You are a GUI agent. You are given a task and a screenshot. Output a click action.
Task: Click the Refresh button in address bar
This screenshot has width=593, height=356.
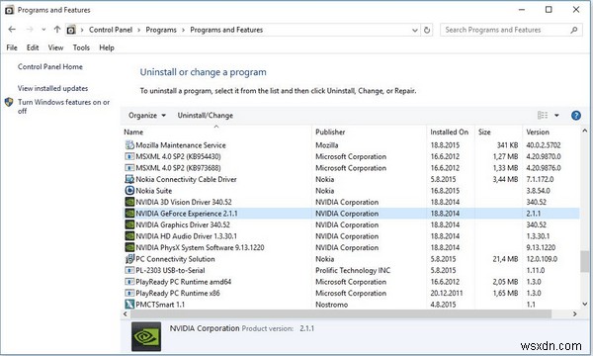(x=427, y=30)
